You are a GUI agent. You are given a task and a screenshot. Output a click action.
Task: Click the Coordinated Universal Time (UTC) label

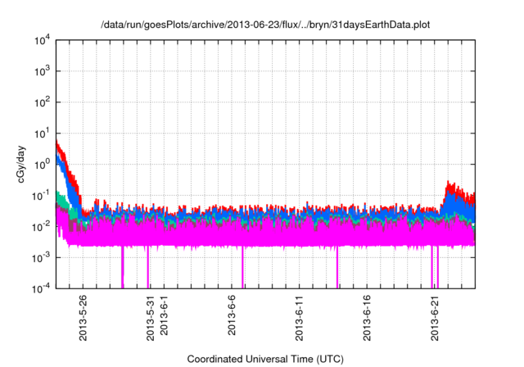pos(265,359)
